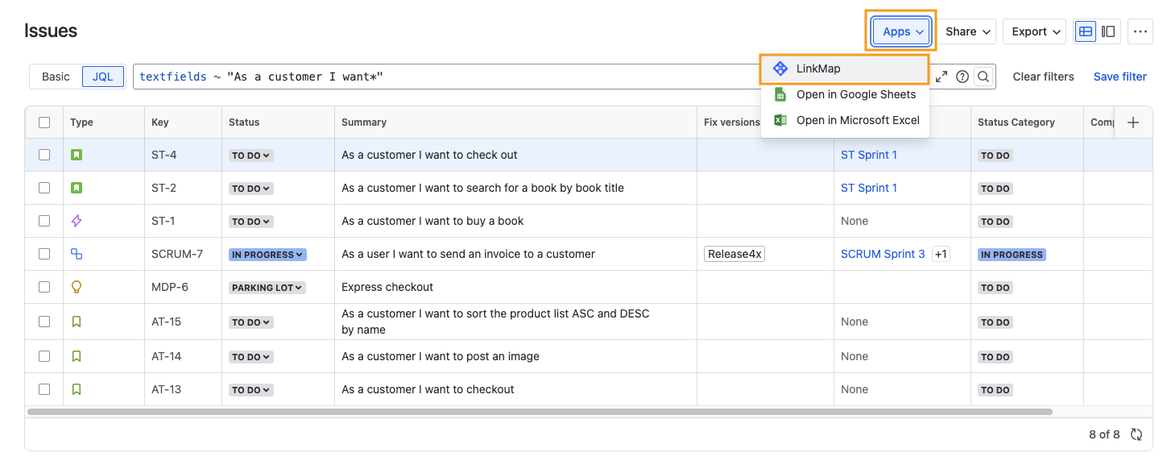Open the more actions ellipsis menu
Screen dimensions: 1163x465
[x=1140, y=31]
